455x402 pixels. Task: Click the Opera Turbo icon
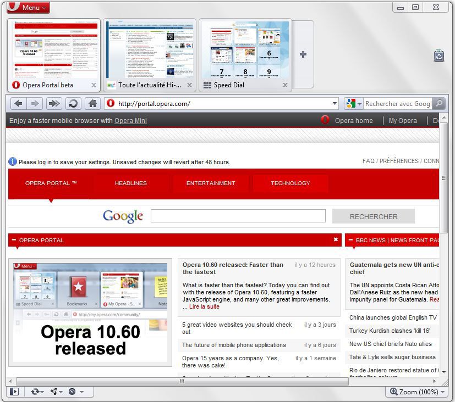click(72, 392)
